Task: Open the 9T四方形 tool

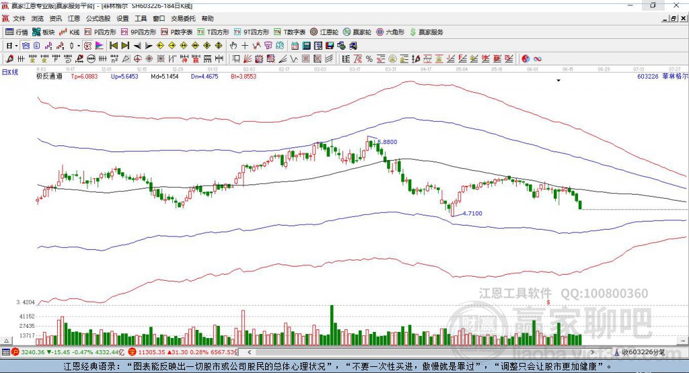Action: (252, 32)
